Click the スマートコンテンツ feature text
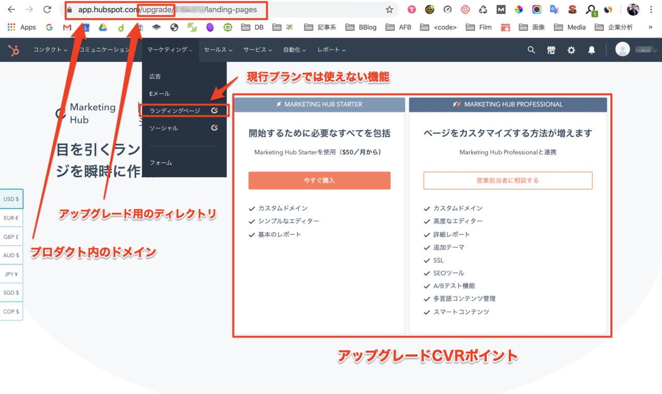Image resolution: width=662 pixels, height=394 pixels. pos(461,312)
